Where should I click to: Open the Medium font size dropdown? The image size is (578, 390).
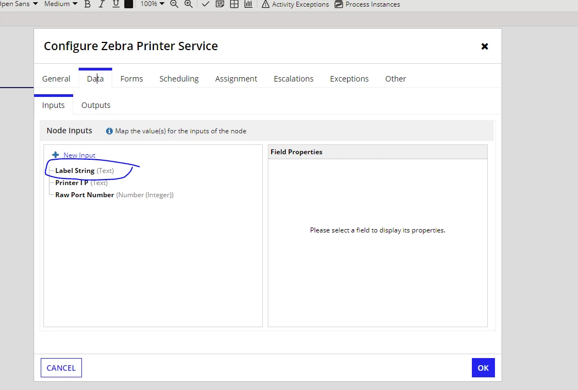tap(61, 4)
